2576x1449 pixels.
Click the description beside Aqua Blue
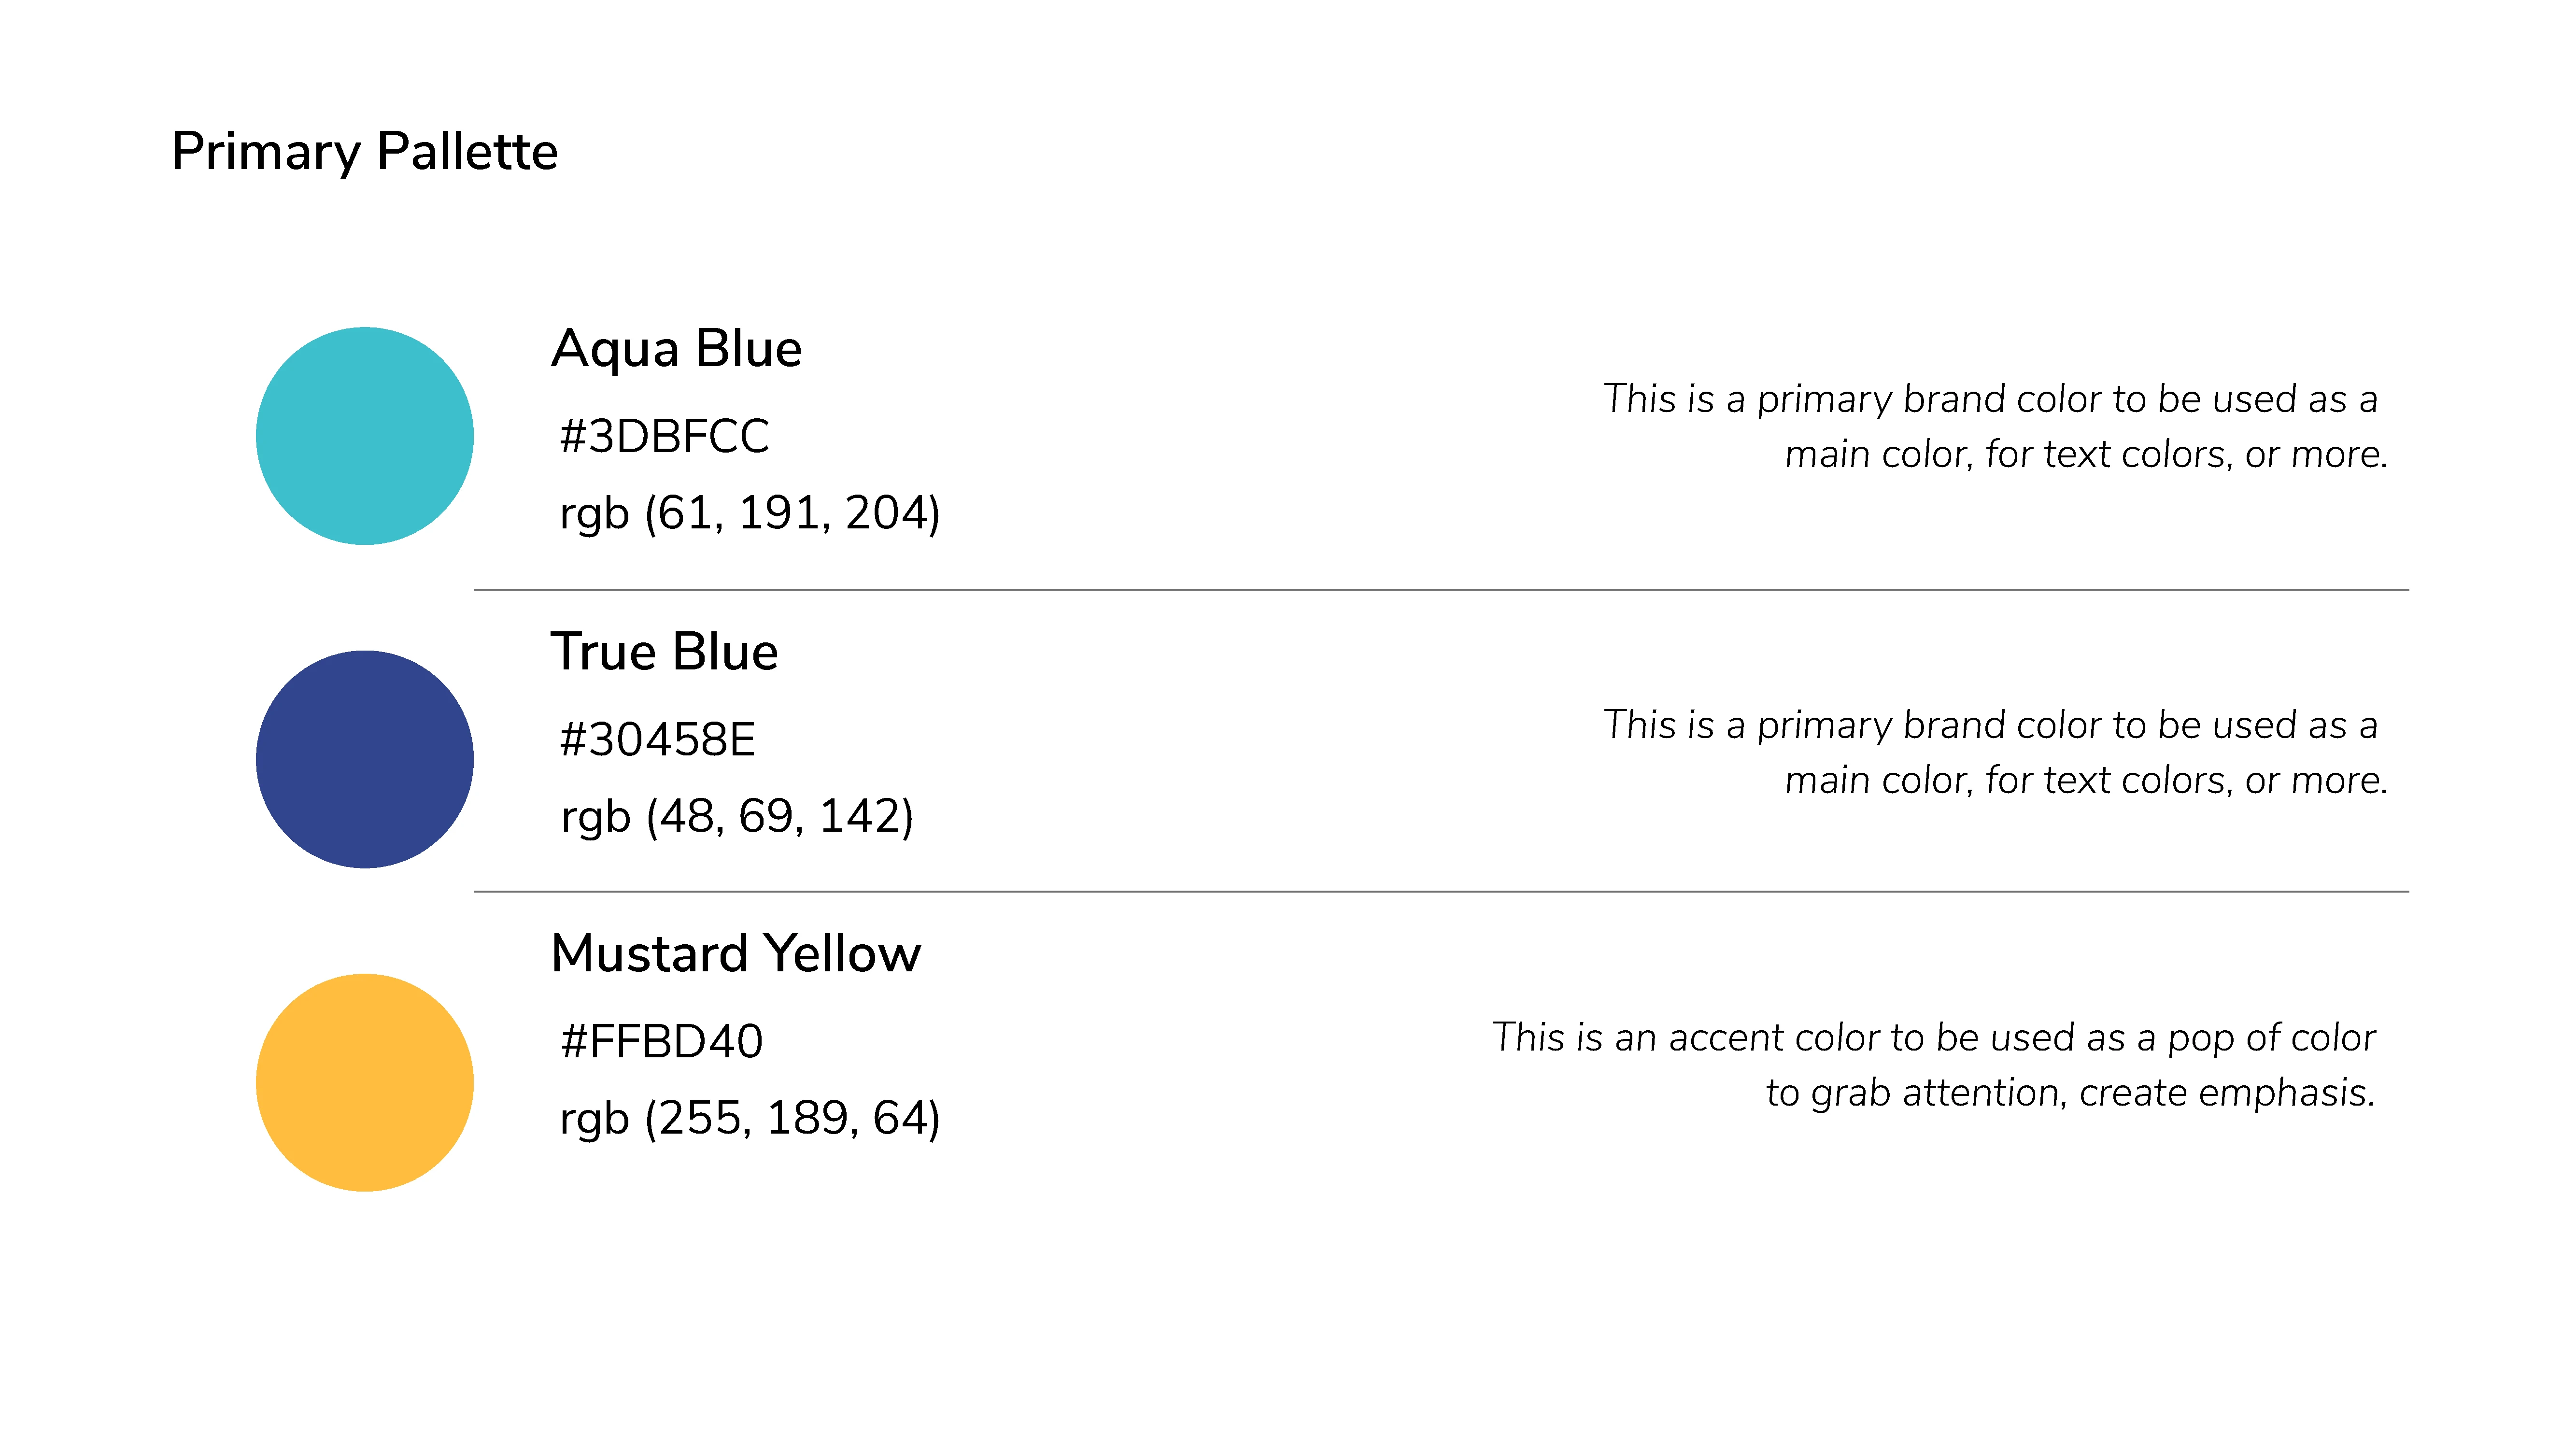[x=1994, y=427]
